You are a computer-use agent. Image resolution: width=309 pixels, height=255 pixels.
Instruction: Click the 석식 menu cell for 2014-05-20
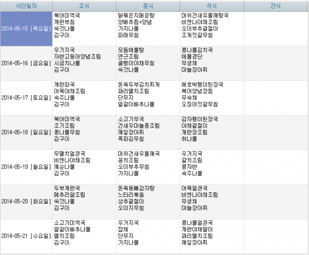click(212, 201)
